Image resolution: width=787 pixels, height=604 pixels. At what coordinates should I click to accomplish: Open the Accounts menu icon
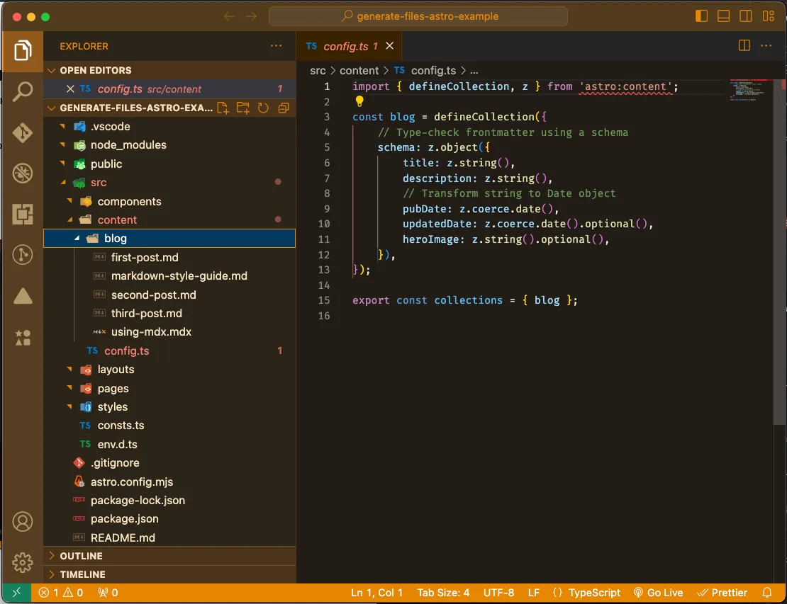pos(23,521)
